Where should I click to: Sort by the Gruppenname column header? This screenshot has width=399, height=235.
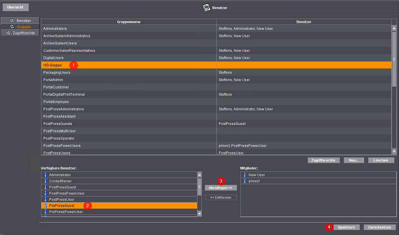pyautogui.click(x=129, y=22)
